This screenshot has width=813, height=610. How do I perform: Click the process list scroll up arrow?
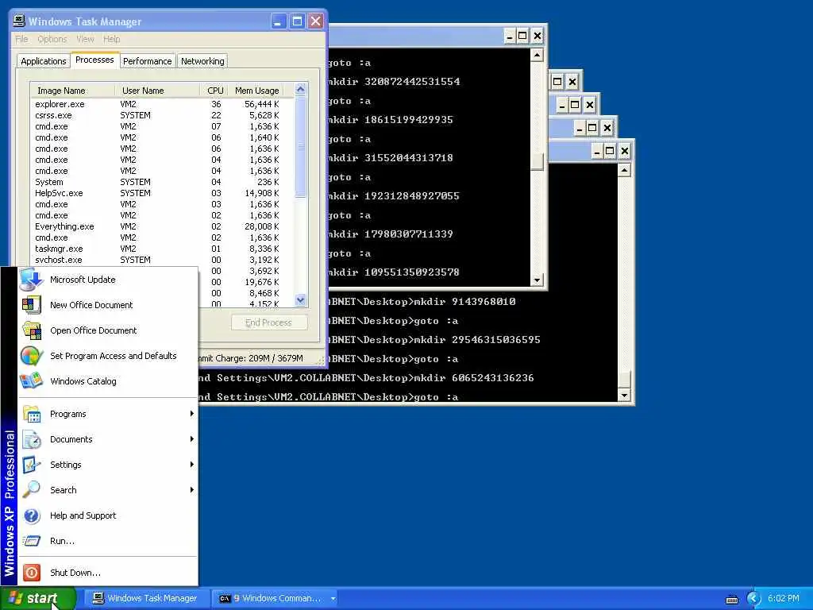[301, 89]
